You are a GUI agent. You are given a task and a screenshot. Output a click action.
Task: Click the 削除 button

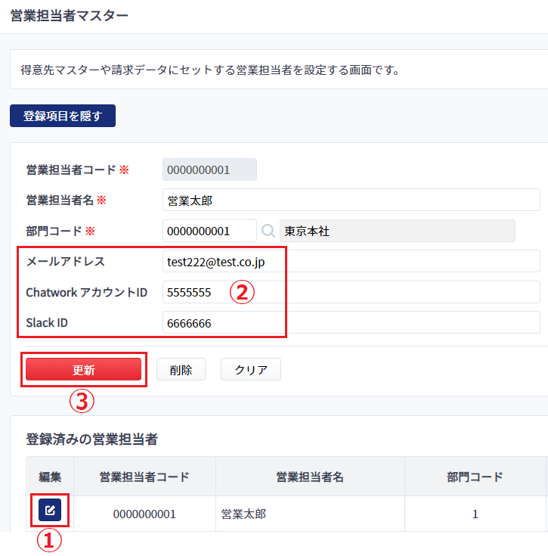pos(181,369)
